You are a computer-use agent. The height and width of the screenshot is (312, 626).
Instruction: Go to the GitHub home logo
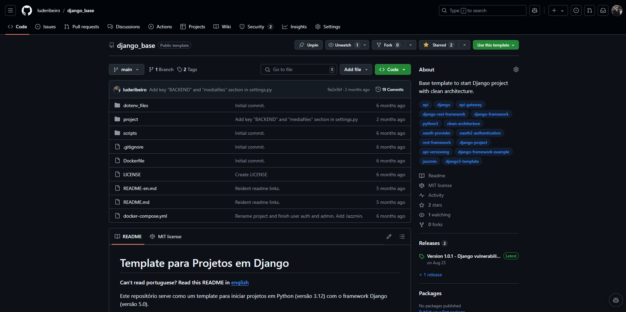[27, 10]
